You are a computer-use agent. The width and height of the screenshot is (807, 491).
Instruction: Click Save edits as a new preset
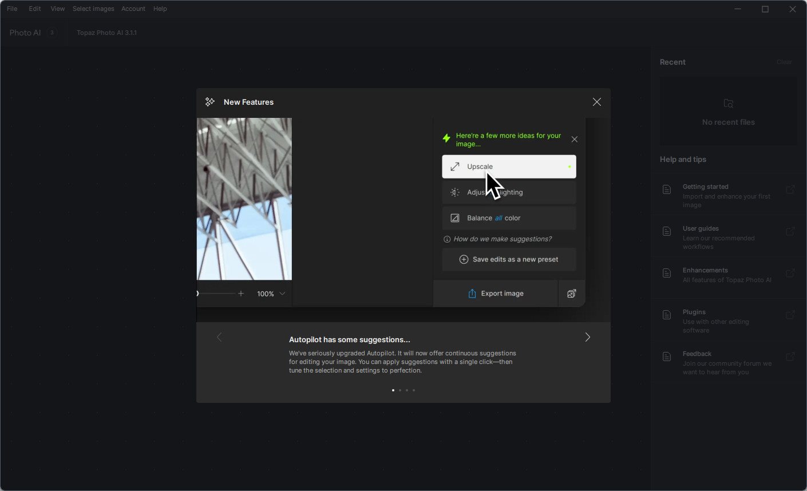[x=509, y=259]
